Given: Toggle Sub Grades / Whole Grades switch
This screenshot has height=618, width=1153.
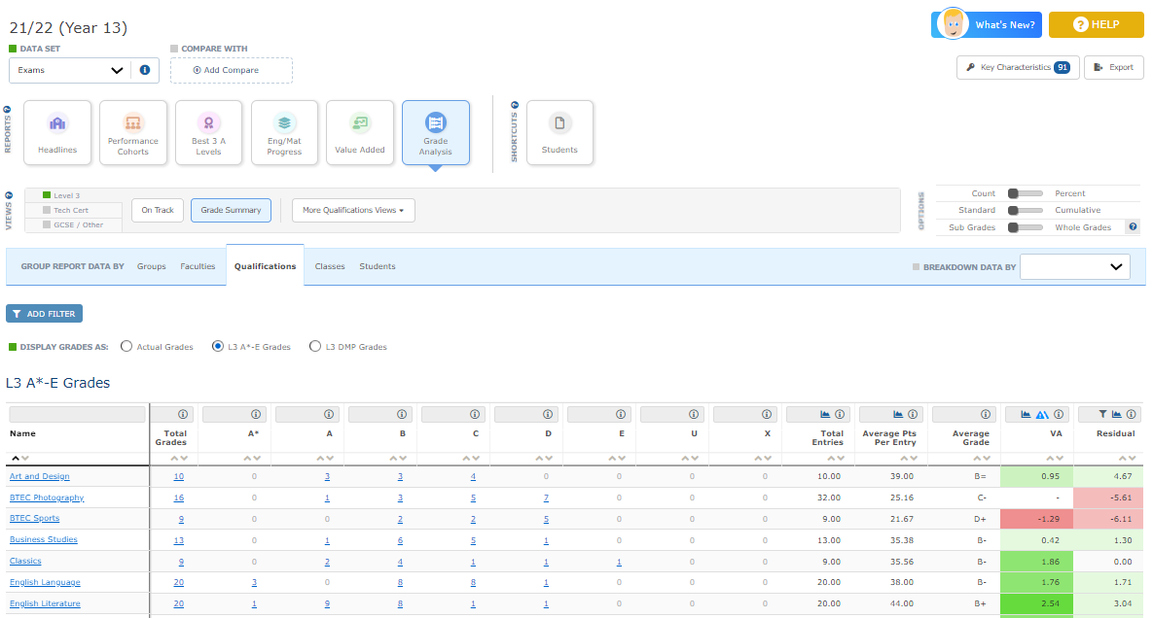Looking at the screenshot, I should [1025, 227].
